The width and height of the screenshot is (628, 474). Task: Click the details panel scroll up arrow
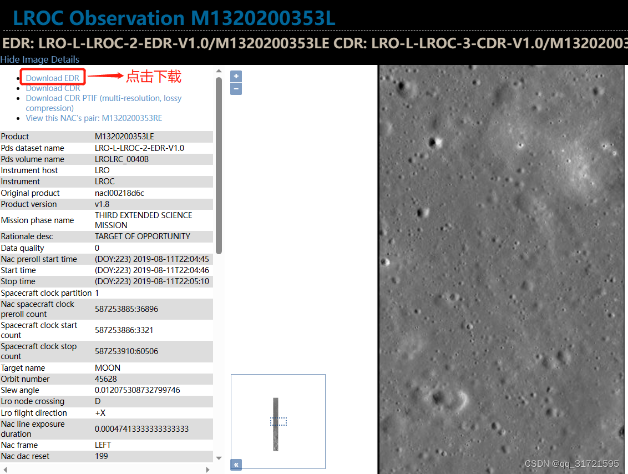click(x=219, y=71)
